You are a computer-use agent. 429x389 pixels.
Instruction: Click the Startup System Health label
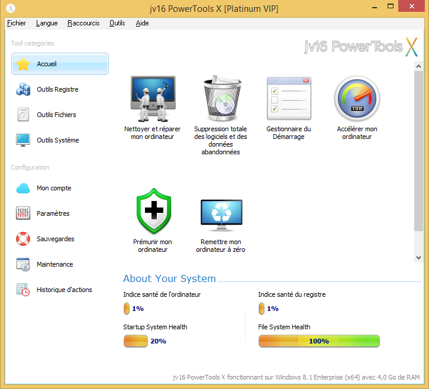pyautogui.click(x=155, y=327)
